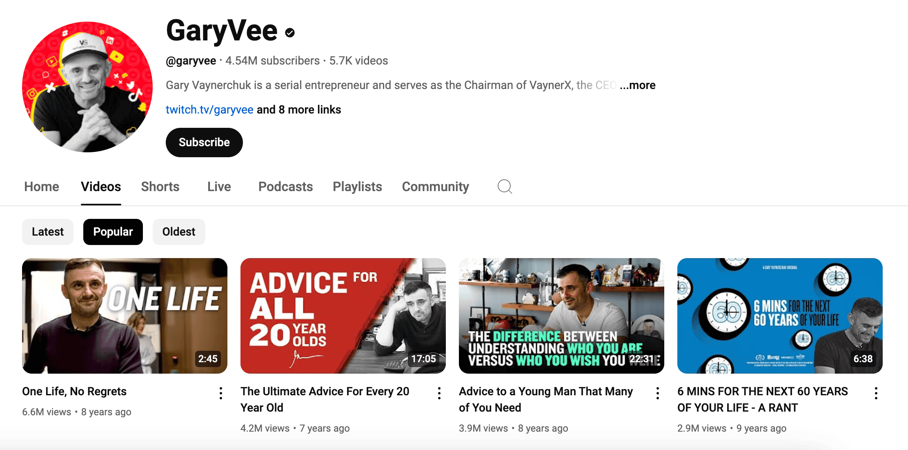Open the twitch.tv/garyvee link
908x450 pixels.
209,109
